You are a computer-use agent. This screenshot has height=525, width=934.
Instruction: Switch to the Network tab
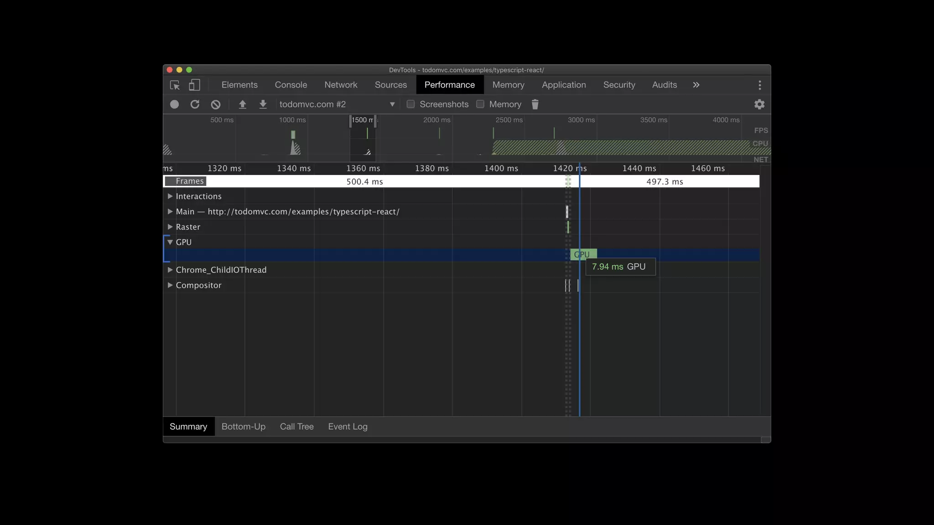[x=341, y=85]
